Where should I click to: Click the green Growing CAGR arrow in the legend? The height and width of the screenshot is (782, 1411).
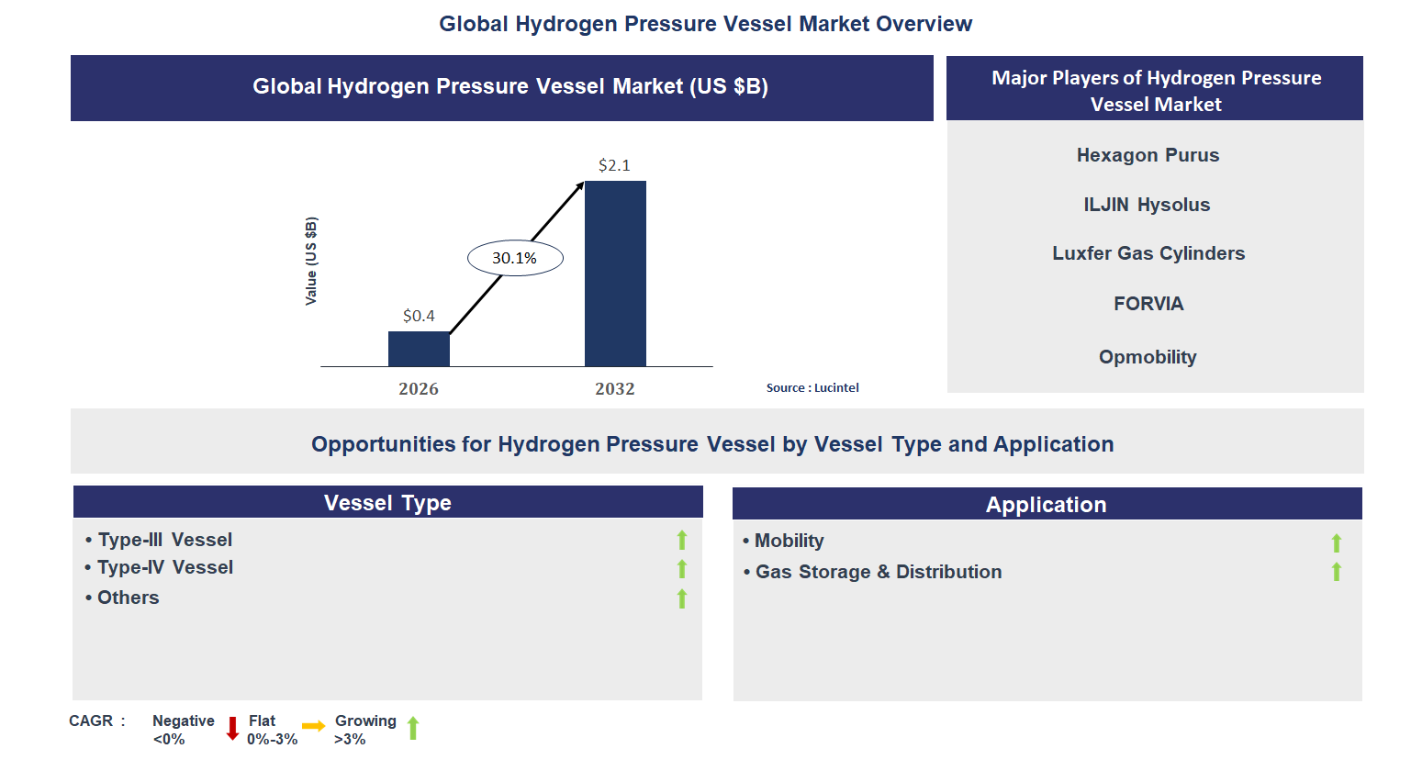point(413,728)
